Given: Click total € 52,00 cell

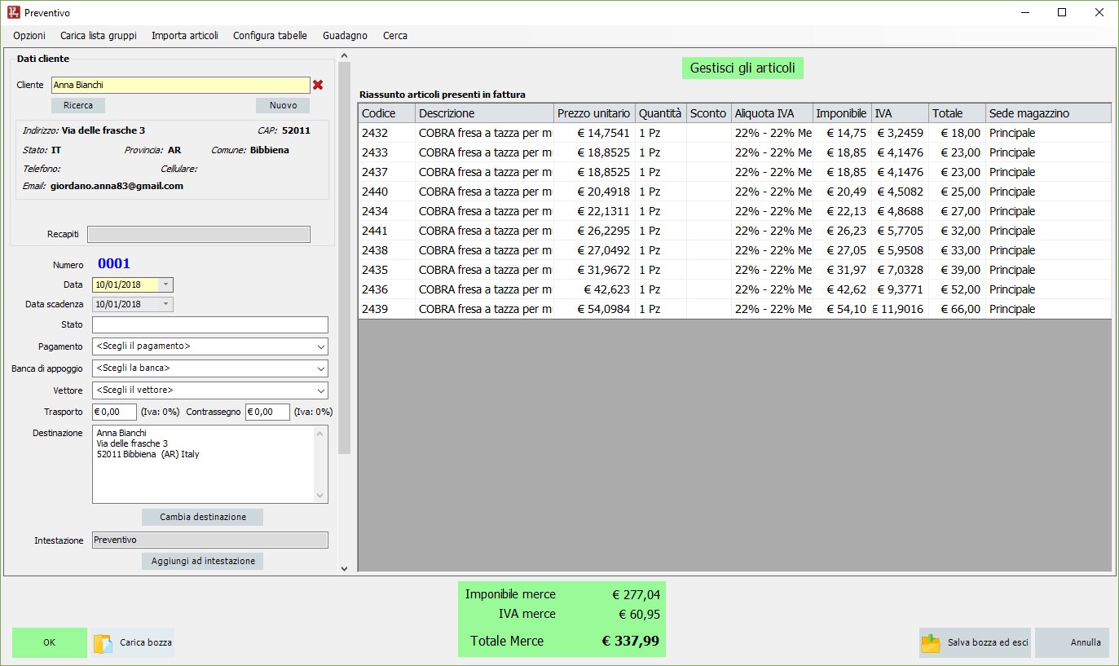Looking at the screenshot, I should pos(957,289).
